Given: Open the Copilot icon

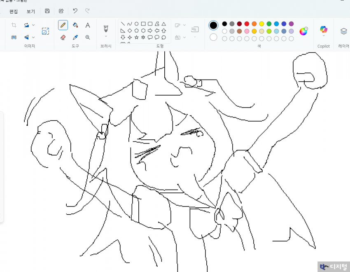Looking at the screenshot, I should pyautogui.click(x=323, y=29).
